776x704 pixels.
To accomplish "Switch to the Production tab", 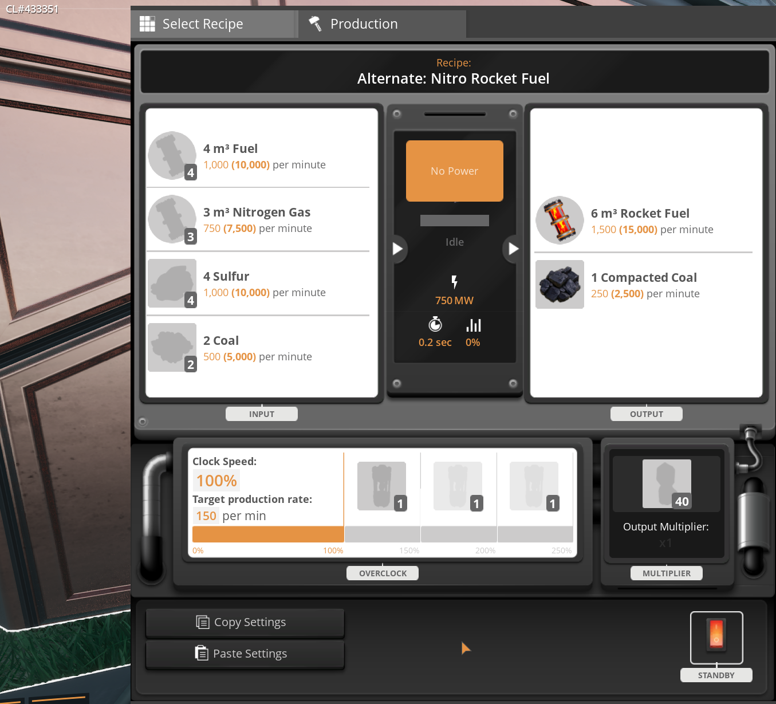I will pos(383,24).
